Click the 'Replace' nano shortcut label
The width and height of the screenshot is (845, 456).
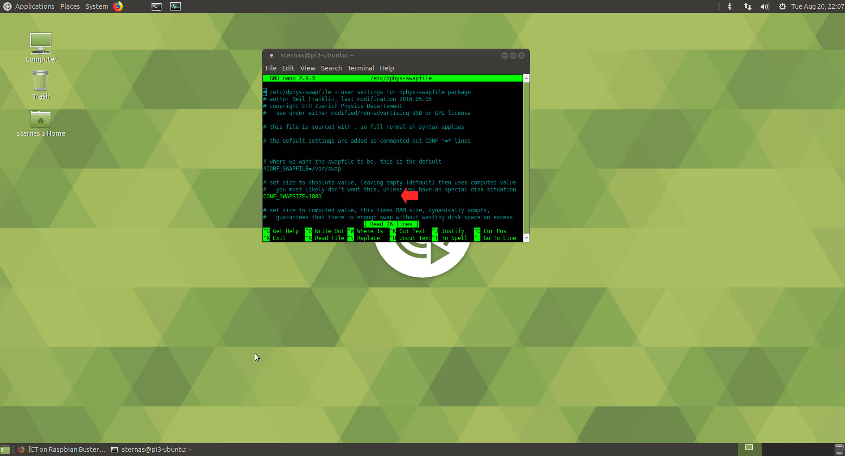(368, 238)
